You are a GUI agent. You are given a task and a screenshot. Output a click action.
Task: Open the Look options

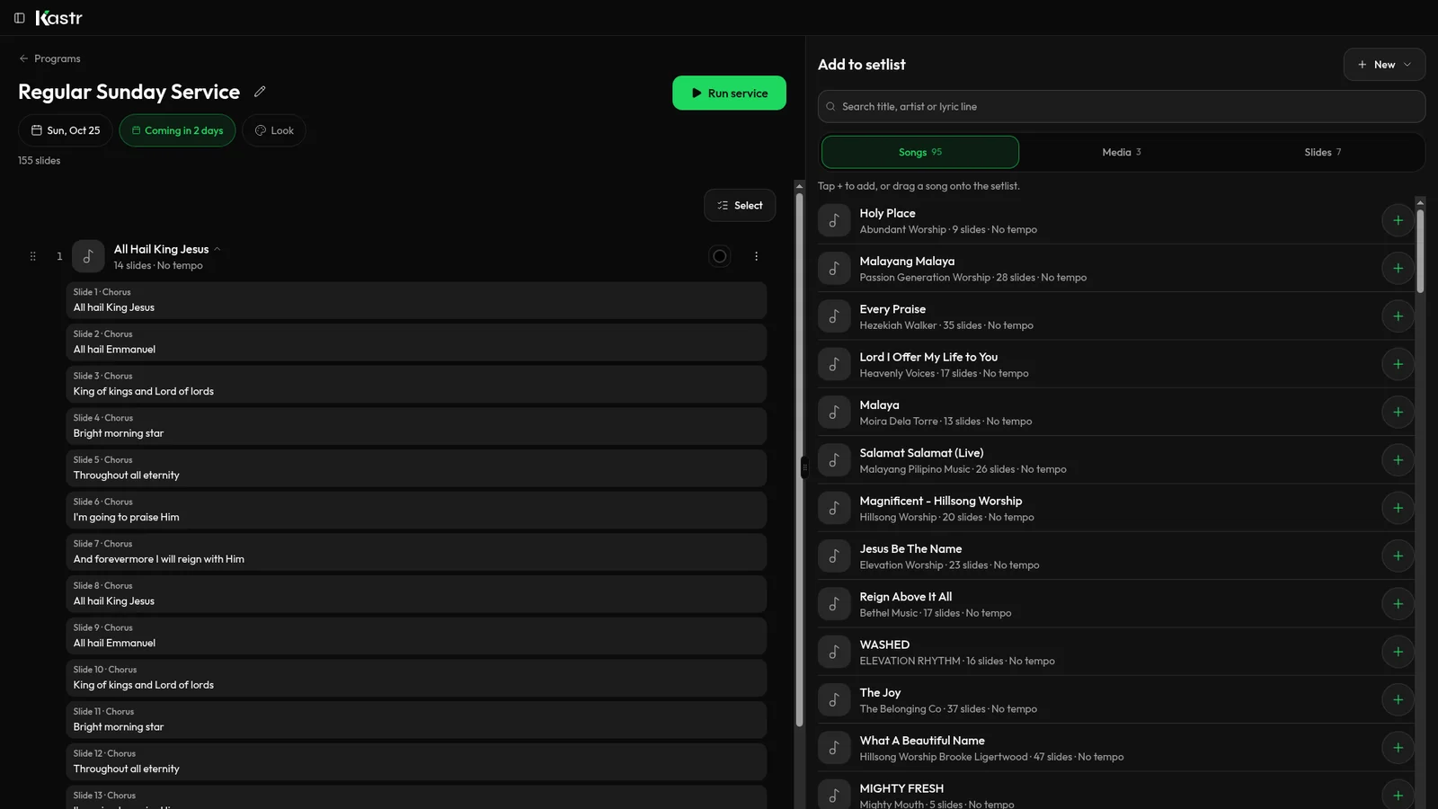(274, 130)
